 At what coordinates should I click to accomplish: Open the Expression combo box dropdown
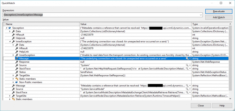pyautogui.click(x=201, y=15)
